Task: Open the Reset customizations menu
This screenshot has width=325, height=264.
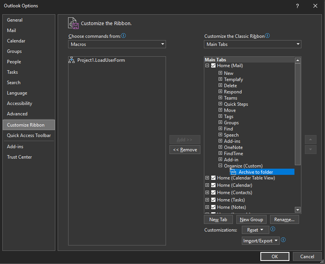Action: [255, 230]
